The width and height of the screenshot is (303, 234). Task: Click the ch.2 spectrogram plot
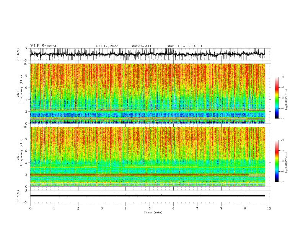[x=148, y=157]
